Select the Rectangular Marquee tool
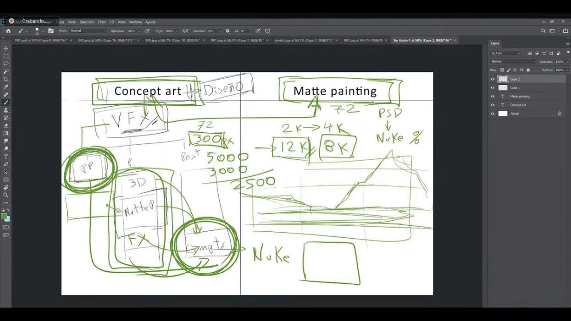571x321 pixels. [x=6, y=56]
